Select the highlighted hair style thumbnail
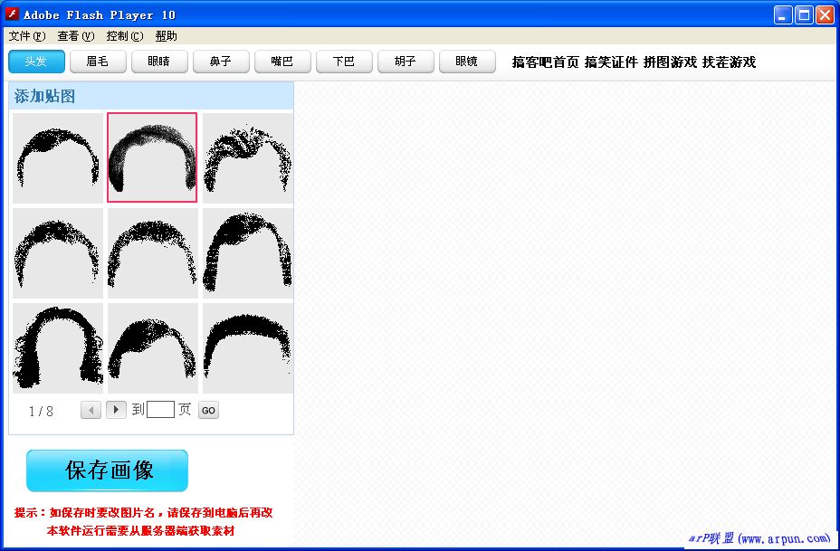Image resolution: width=840 pixels, height=551 pixels. 152,157
